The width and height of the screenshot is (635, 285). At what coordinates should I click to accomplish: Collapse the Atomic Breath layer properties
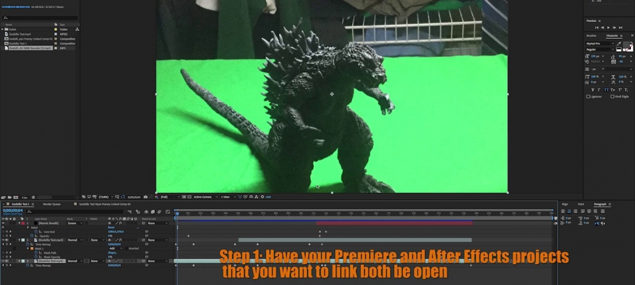click(x=20, y=223)
